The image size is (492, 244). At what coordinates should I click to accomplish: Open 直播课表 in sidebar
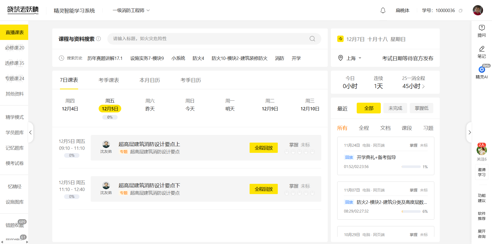(14, 32)
